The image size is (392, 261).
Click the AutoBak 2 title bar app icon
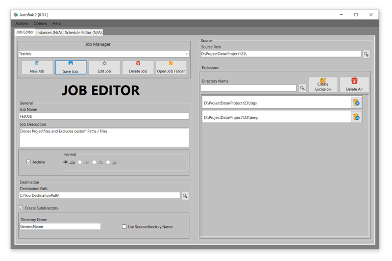point(16,15)
